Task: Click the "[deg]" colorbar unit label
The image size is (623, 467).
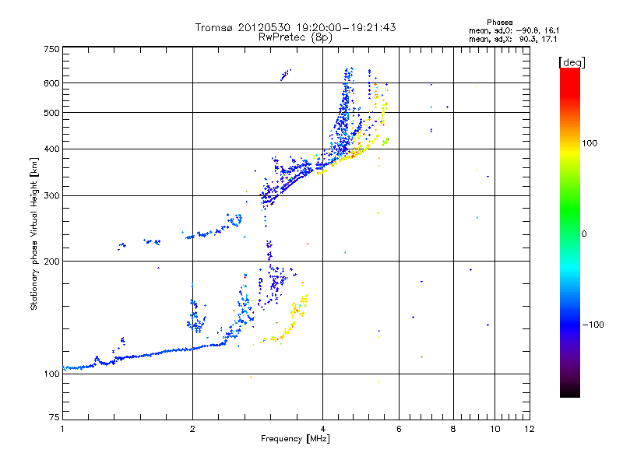Action: (x=572, y=62)
